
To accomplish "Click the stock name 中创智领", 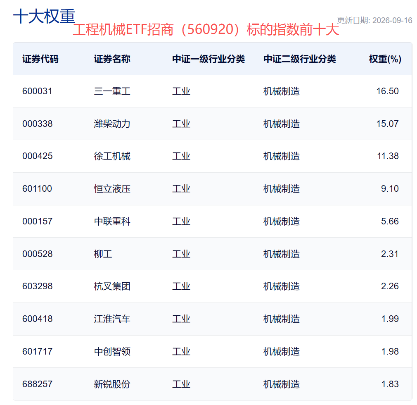I will tap(112, 352).
